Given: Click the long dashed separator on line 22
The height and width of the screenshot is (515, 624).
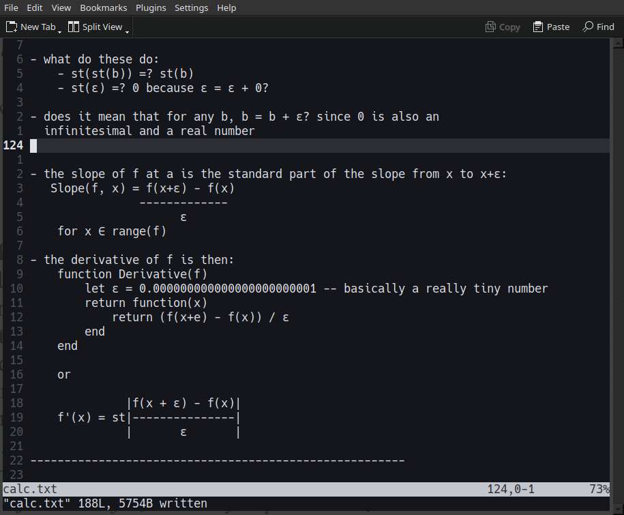Looking at the screenshot, I should [x=218, y=460].
